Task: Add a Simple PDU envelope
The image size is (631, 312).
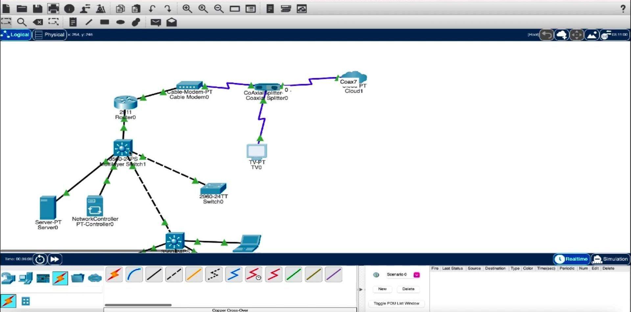Action: tap(155, 22)
